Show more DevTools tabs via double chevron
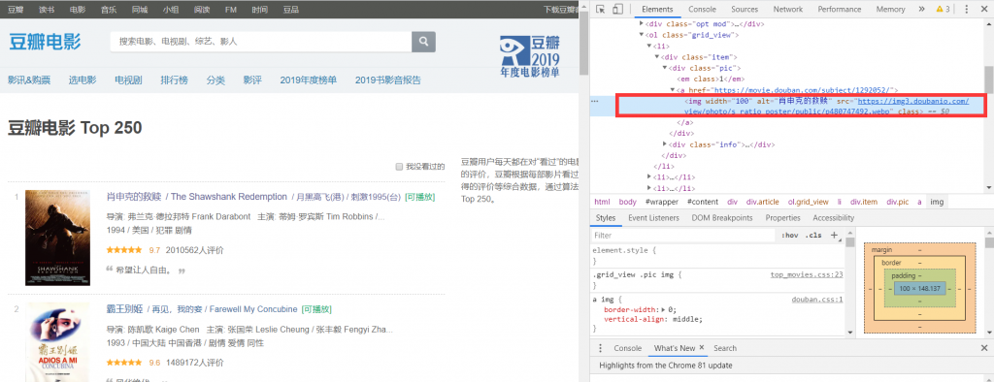Screen dimensions: 994x382 pyautogui.click(x=921, y=9)
